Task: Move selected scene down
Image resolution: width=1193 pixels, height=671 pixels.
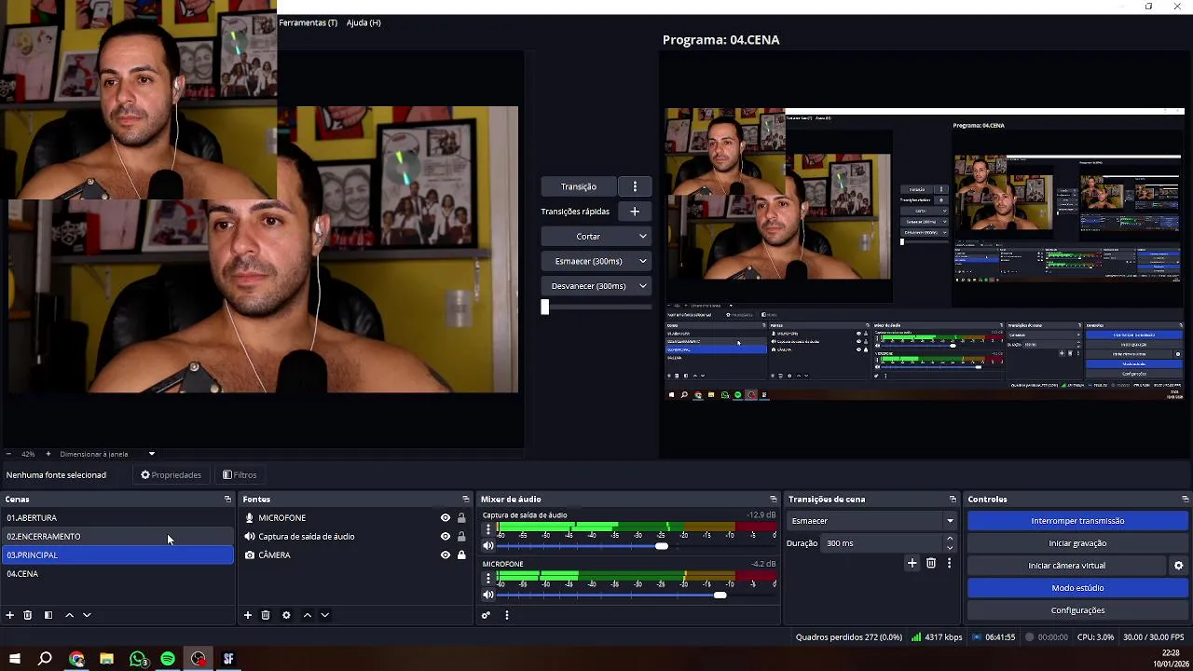Action: tap(87, 615)
